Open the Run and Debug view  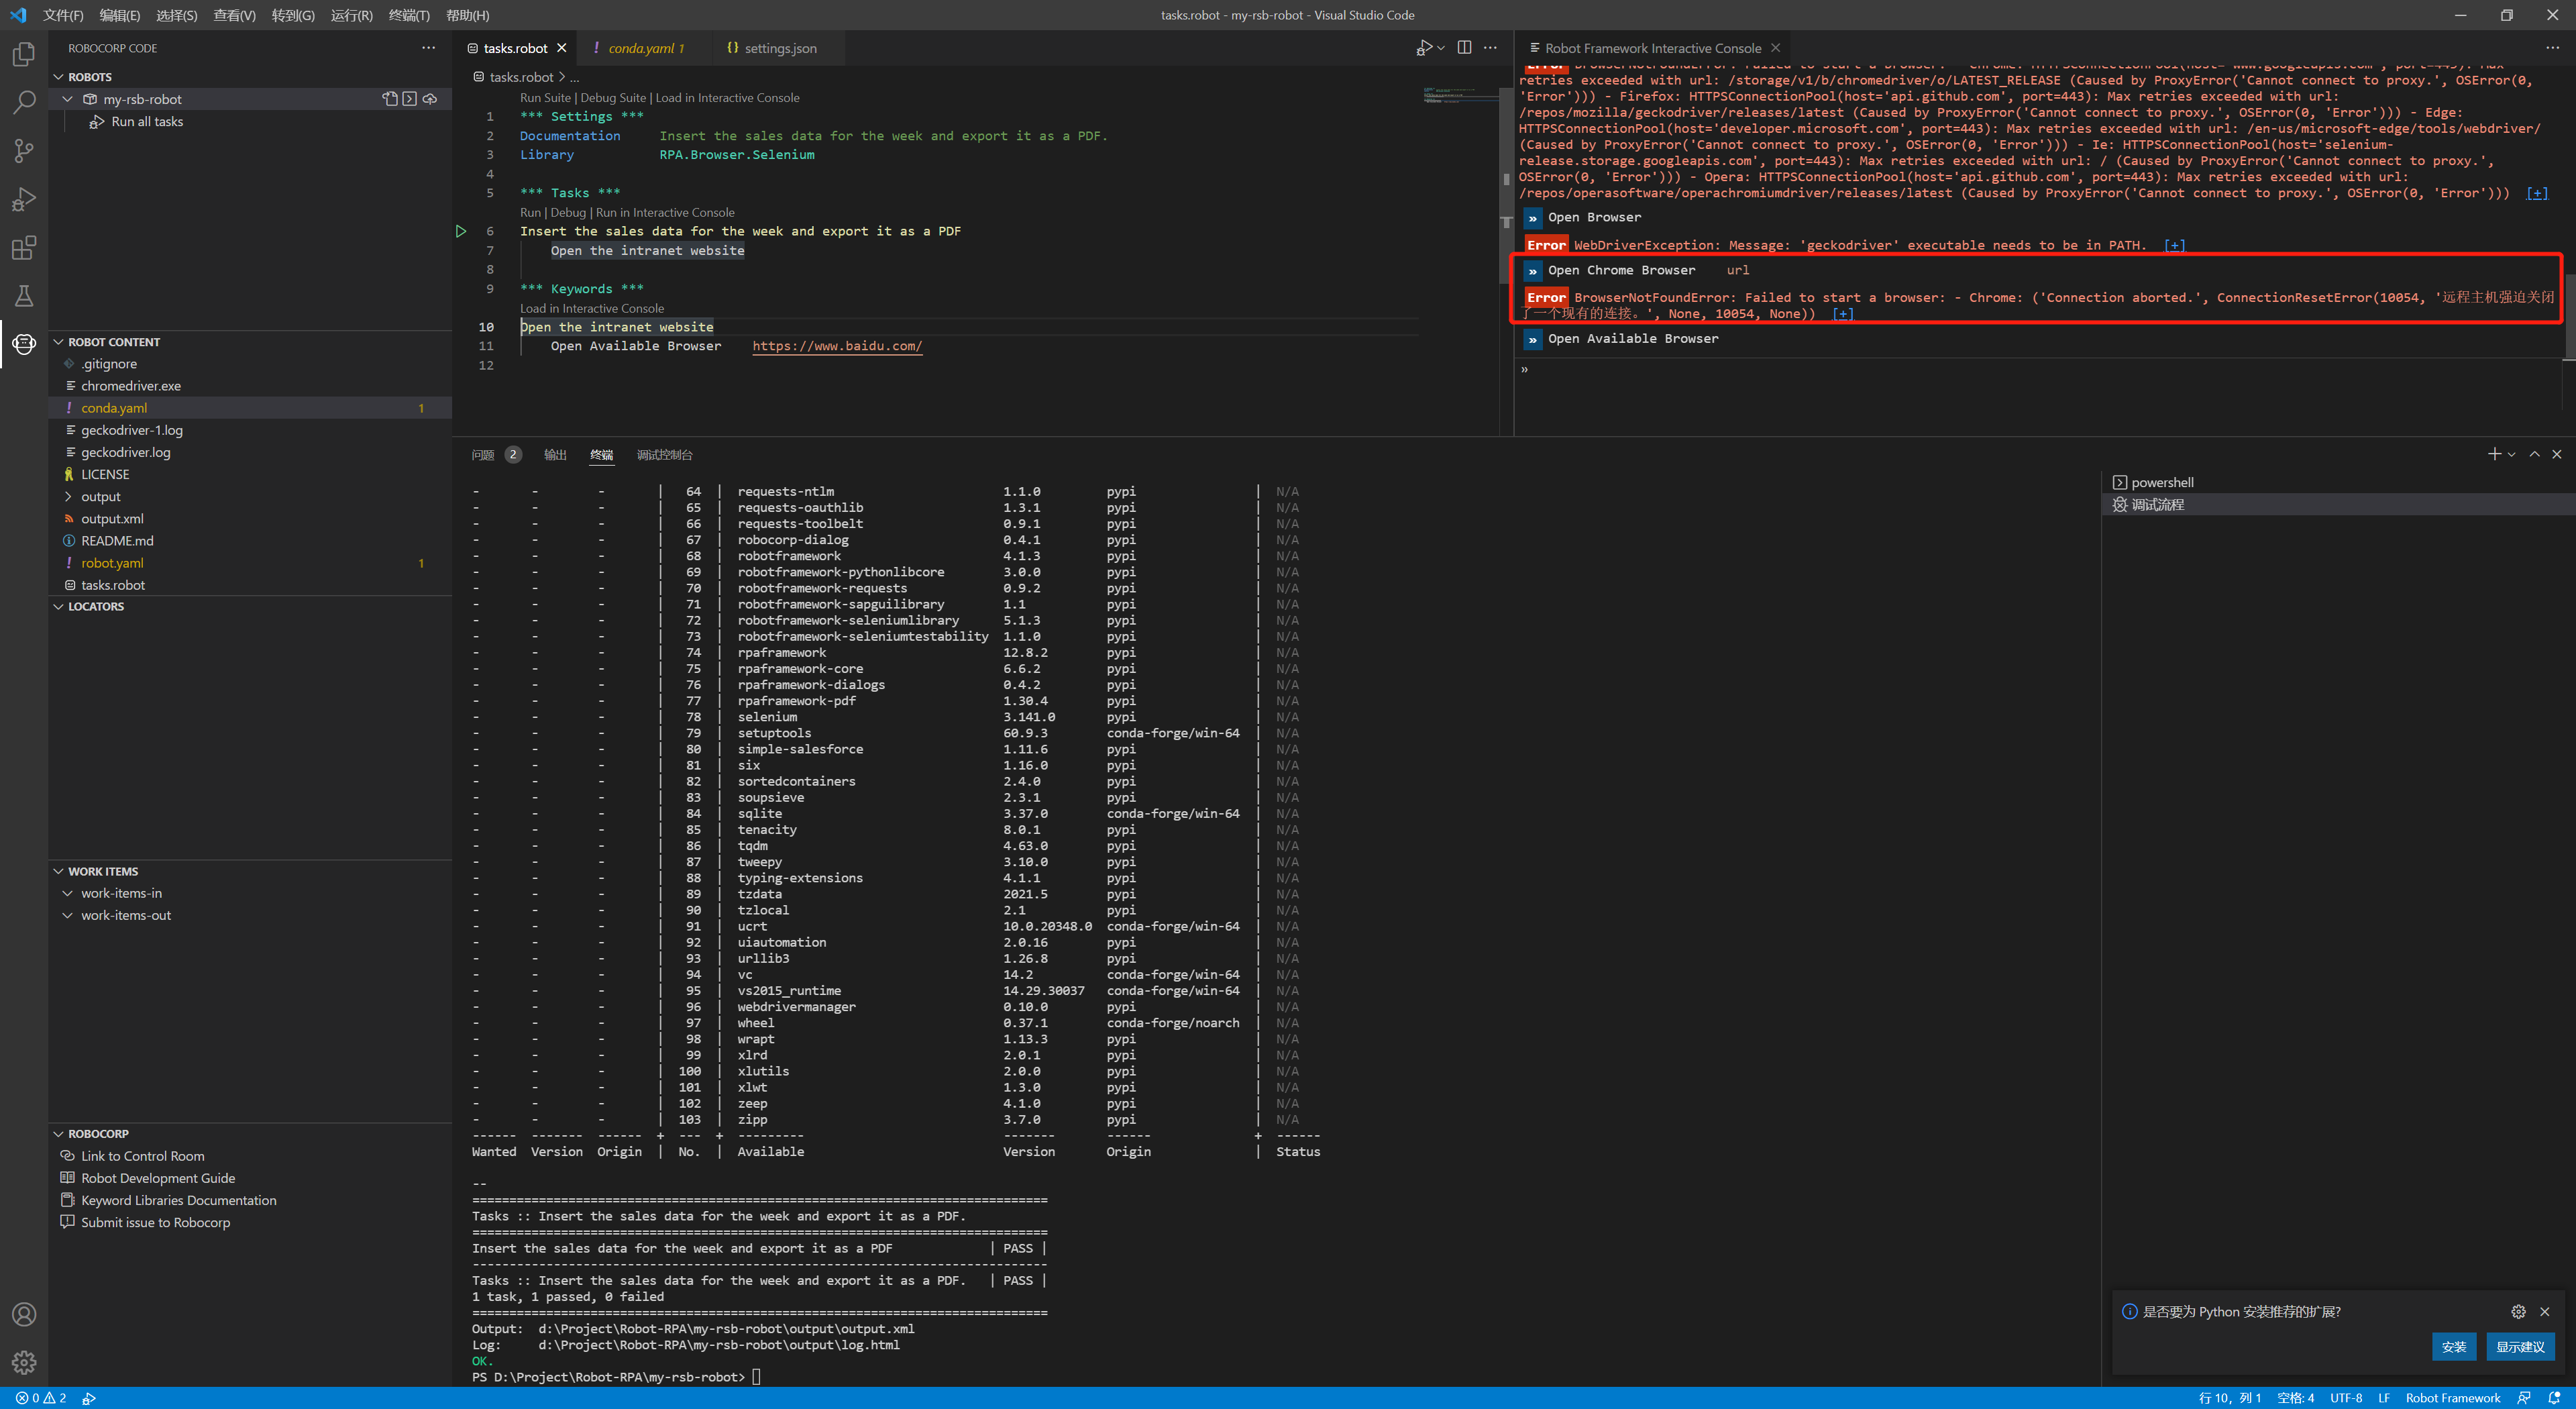click(x=24, y=199)
